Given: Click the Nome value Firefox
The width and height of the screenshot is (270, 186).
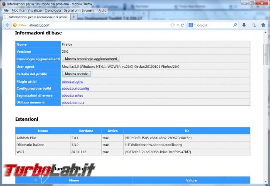Looking at the screenshot, I should tap(67, 44).
